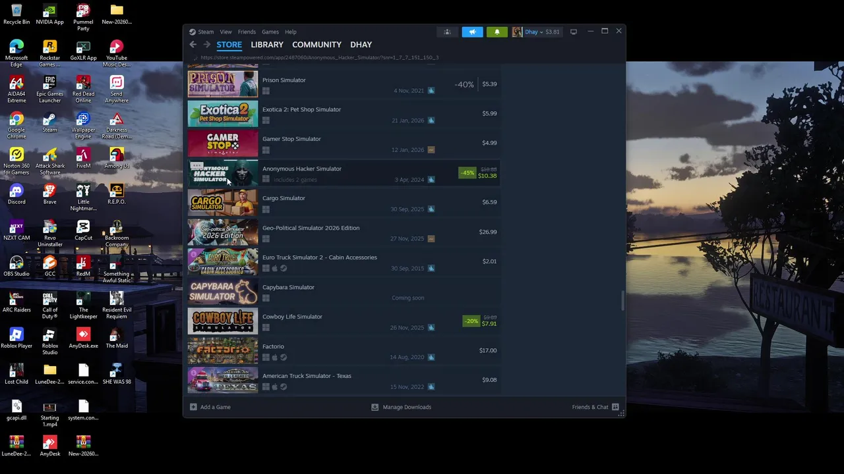Select the OBS Studio desktop icon
Viewport: 844px width, 474px height.
[x=16, y=266]
